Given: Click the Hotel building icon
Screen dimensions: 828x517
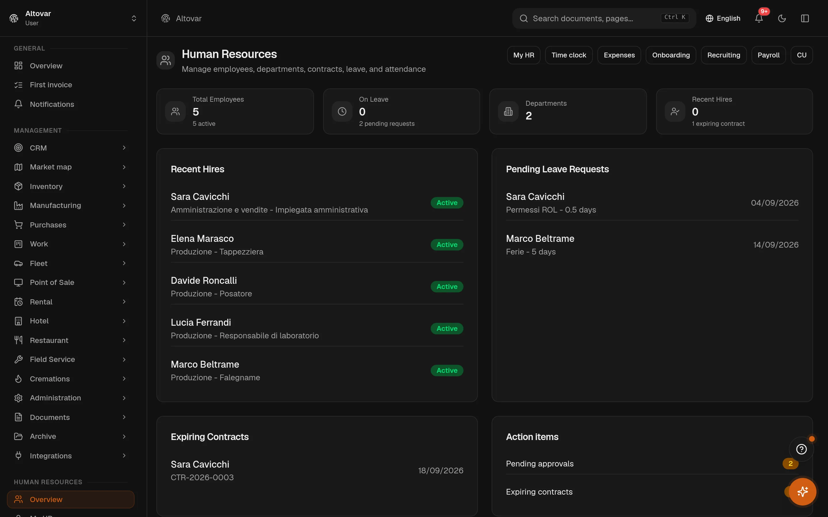Looking at the screenshot, I should [18, 321].
